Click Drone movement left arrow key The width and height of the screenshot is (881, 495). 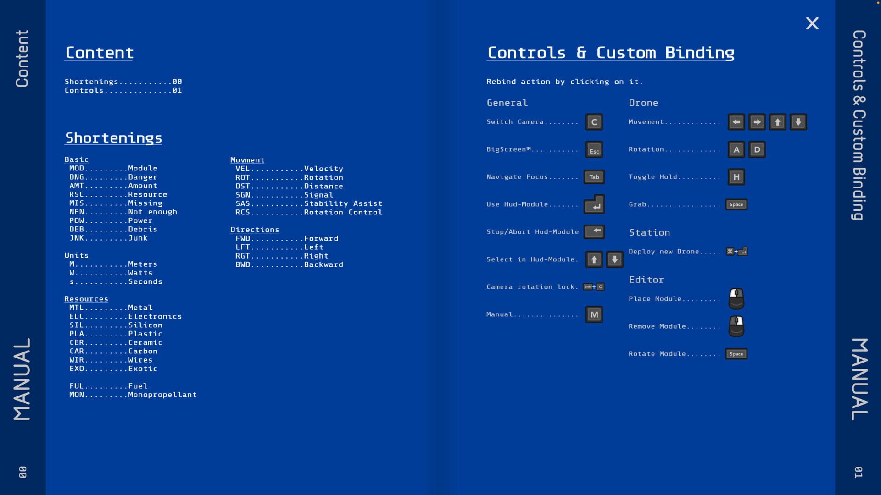pyautogui.click(x=736, y=122)
